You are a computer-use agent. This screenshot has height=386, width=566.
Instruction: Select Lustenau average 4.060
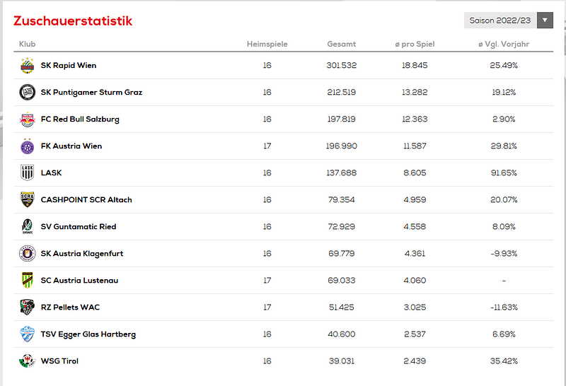click(415, 280)
